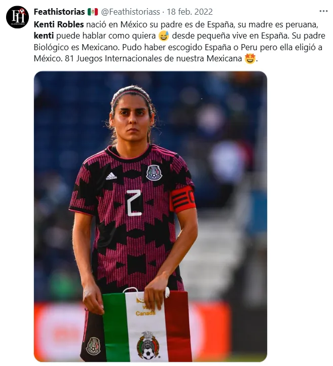Click the sweat-smile emoji in the tweet text
The height and width of the screenshot is (366, 333).
point(164,36)
